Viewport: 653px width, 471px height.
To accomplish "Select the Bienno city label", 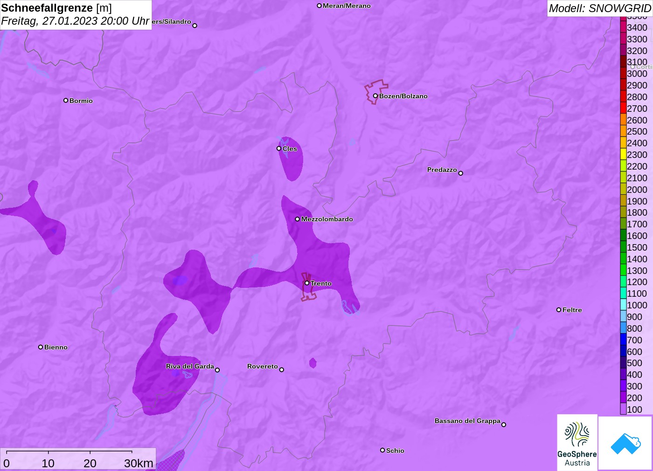I will pyautogui.click(x=56, y=347).
